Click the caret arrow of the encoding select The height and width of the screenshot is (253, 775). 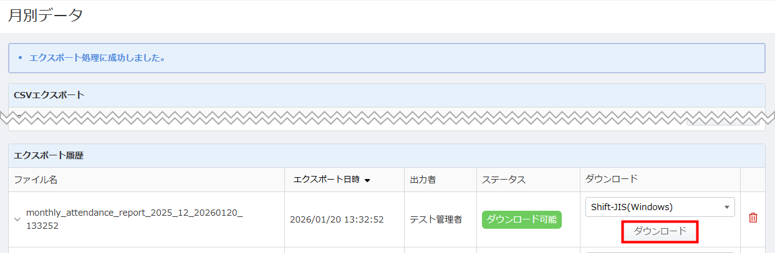(726, 207)
